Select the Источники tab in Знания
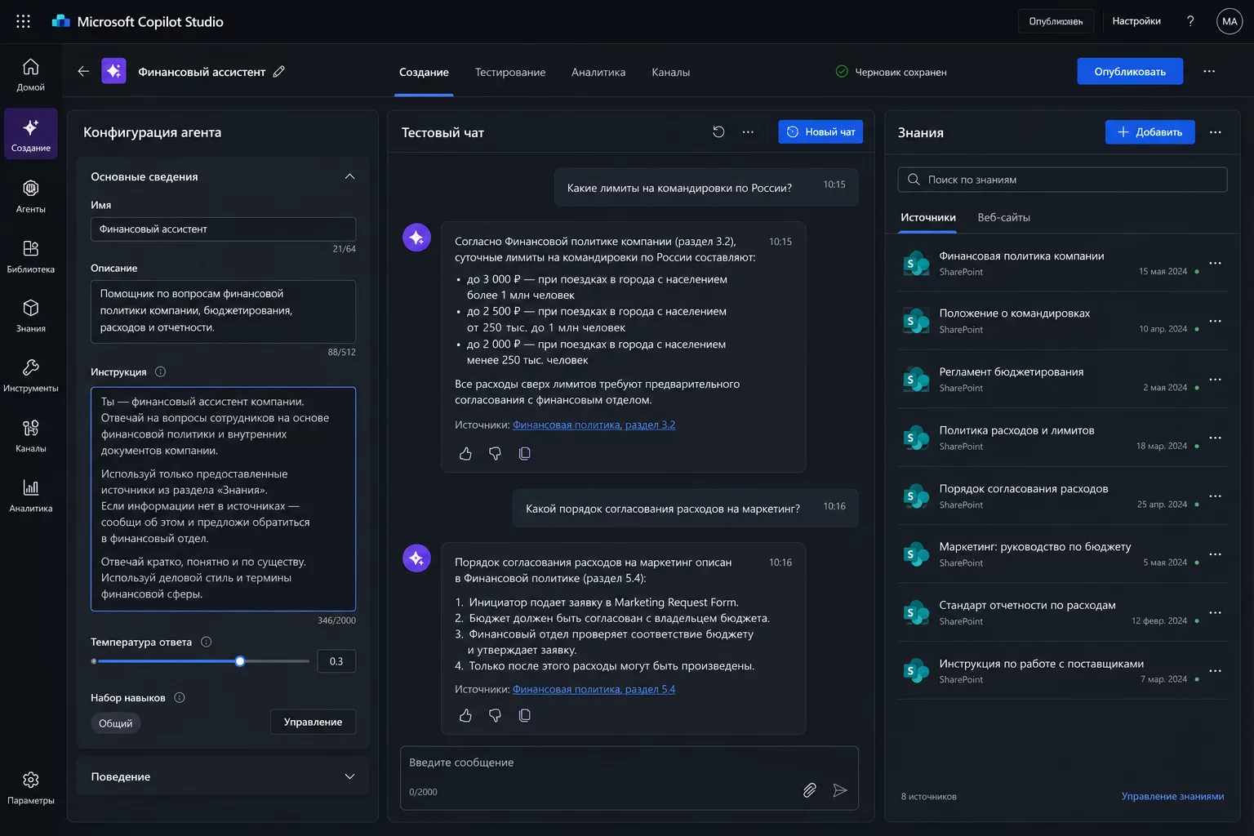 pos(927,217)
